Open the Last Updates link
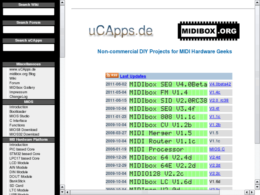 pos(133,76)
